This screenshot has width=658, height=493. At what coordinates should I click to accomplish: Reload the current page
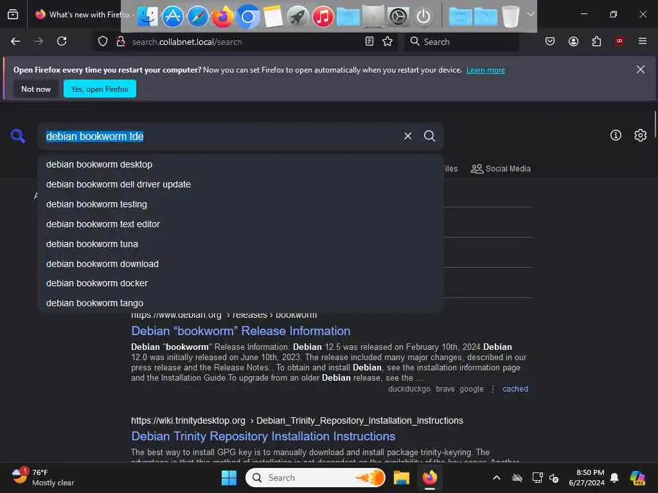(x=62, y=41)
